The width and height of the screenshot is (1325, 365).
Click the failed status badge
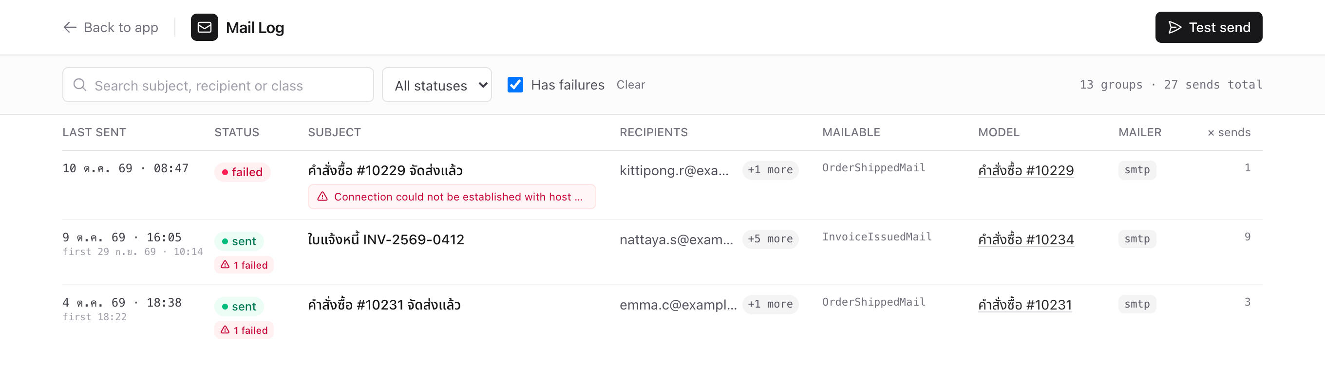[x=242, y=172]
